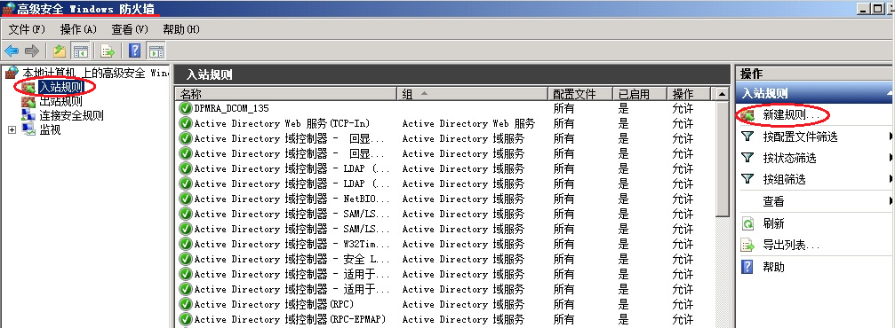Image resolution: width=895 pixels, height=328 pixels.
Task: Click the 新建规则 icon in actions pane
Action: [x=747, y=115]
